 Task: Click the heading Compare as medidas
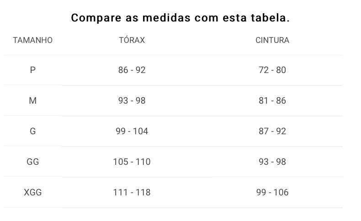(131, 18)
